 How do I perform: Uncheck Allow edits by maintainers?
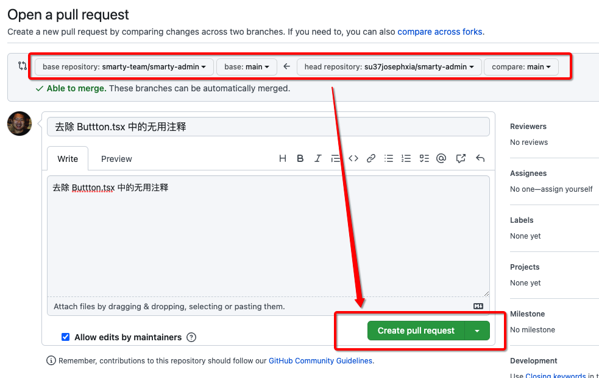66,337
